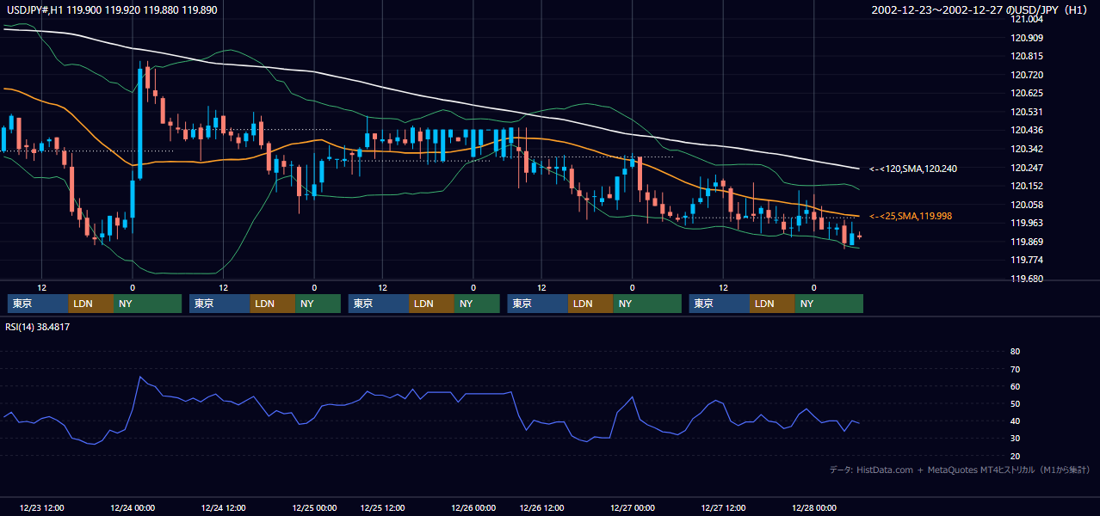Click price axis label 120.720
The width and height of the screenshot is (1100, 516).
pos(1026,75)
